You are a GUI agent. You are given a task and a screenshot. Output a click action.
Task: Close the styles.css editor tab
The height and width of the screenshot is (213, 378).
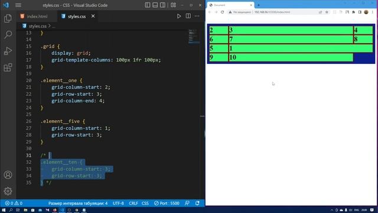(93, 16)
